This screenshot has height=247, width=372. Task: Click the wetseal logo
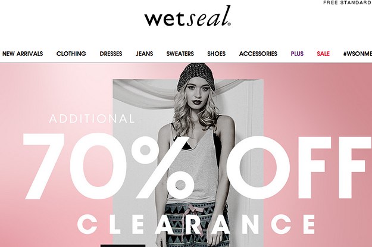187,16
